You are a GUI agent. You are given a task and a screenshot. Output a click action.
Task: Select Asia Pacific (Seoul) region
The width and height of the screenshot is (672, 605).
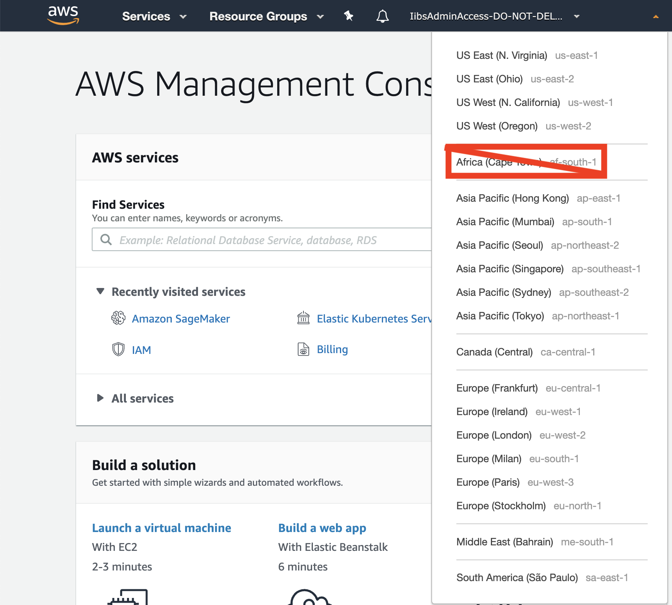(538, 245)
